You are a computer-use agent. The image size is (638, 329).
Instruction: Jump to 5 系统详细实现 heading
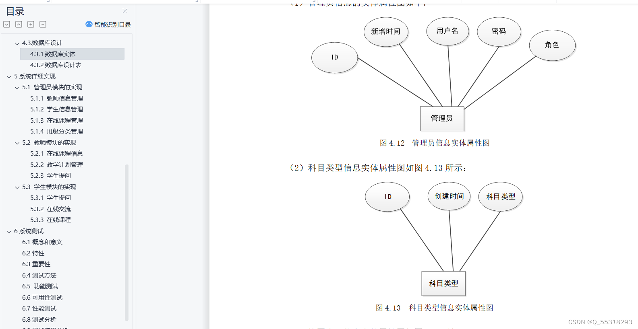click(35, 76)
